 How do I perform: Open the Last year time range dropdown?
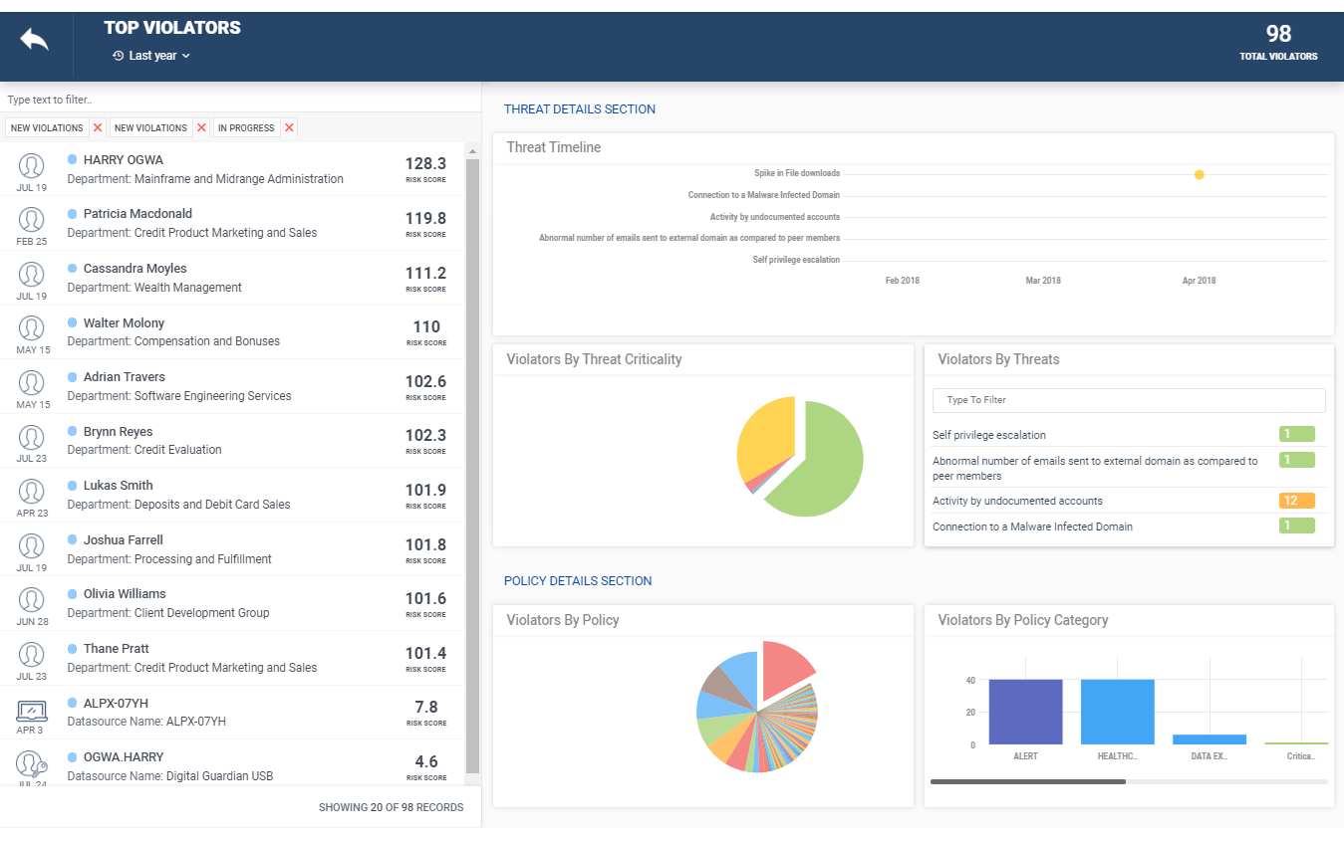point(151,56)
